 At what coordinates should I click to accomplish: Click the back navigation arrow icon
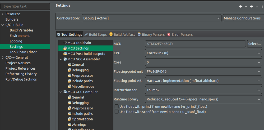[240, 6]
